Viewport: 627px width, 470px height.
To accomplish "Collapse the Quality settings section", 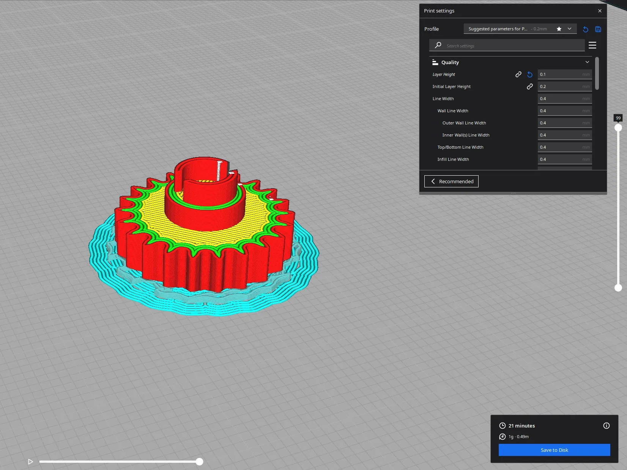I will click(x=587, y=62).
